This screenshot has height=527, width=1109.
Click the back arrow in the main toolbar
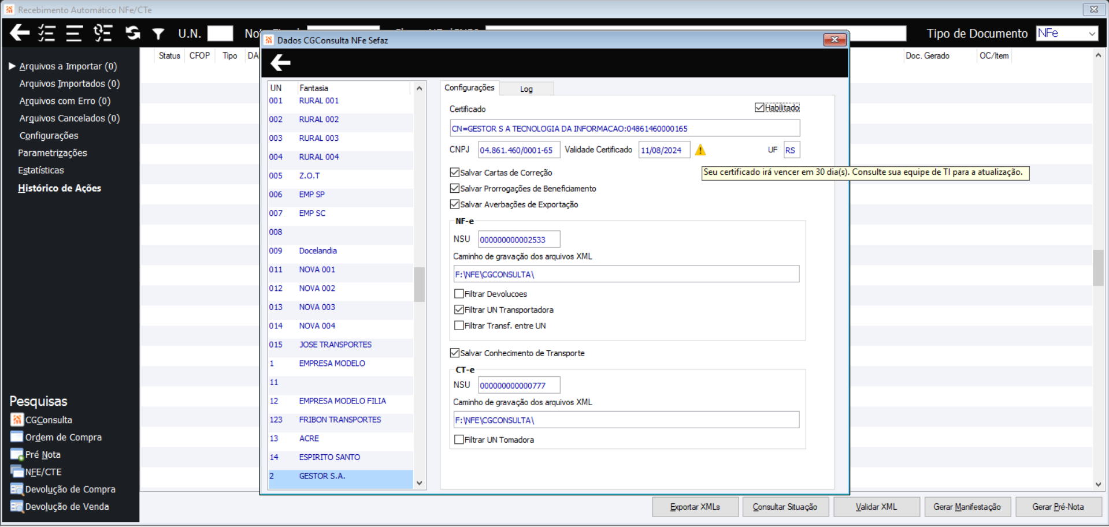(x=20, y=33)
